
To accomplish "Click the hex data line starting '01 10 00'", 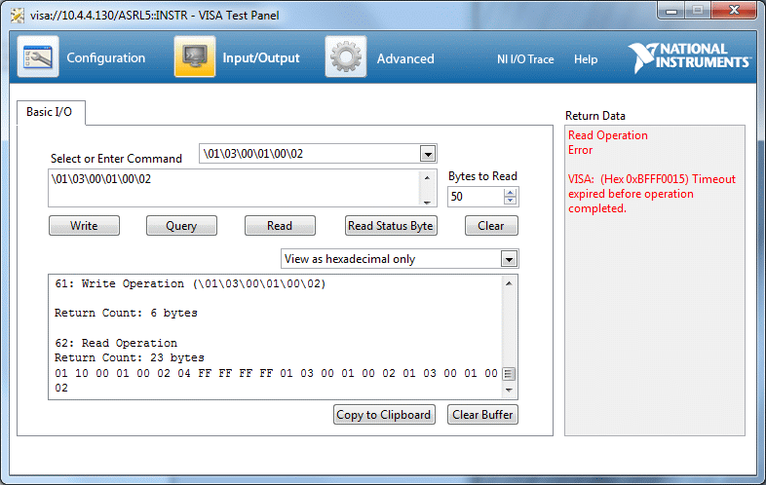I will (x=276, y=374).
